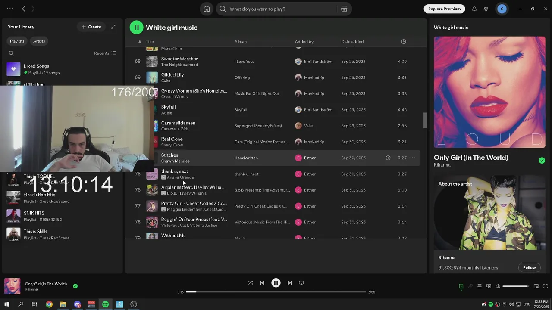Skip to next track
The image size is (552, 310).
point(290,283)
